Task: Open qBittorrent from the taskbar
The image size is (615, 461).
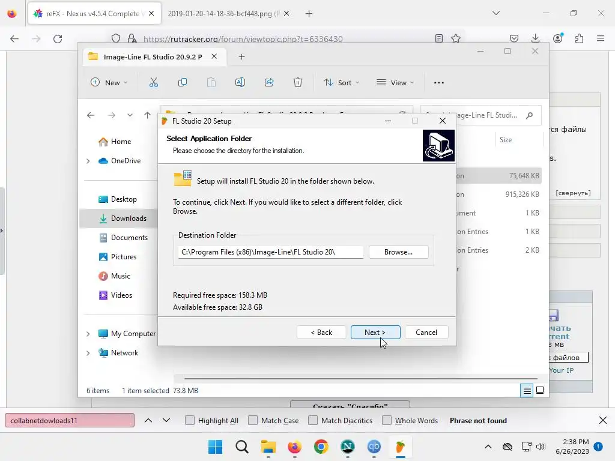Action: (374, 447)
